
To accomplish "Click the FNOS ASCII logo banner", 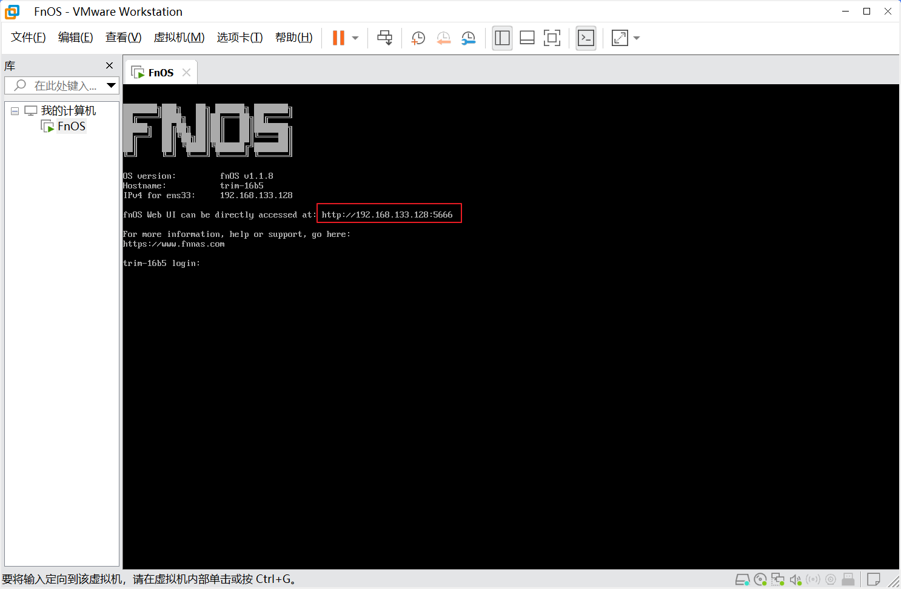I will click(x=208, y=130).
